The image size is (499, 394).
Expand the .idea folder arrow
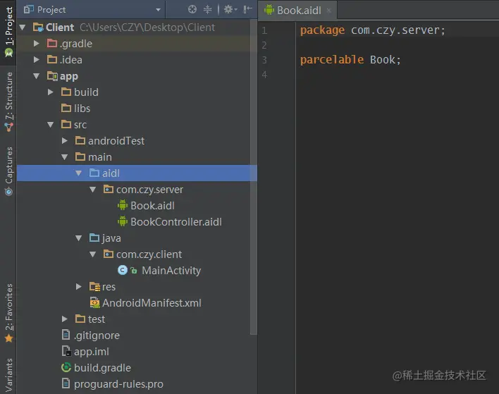click(x=37, y=59)
